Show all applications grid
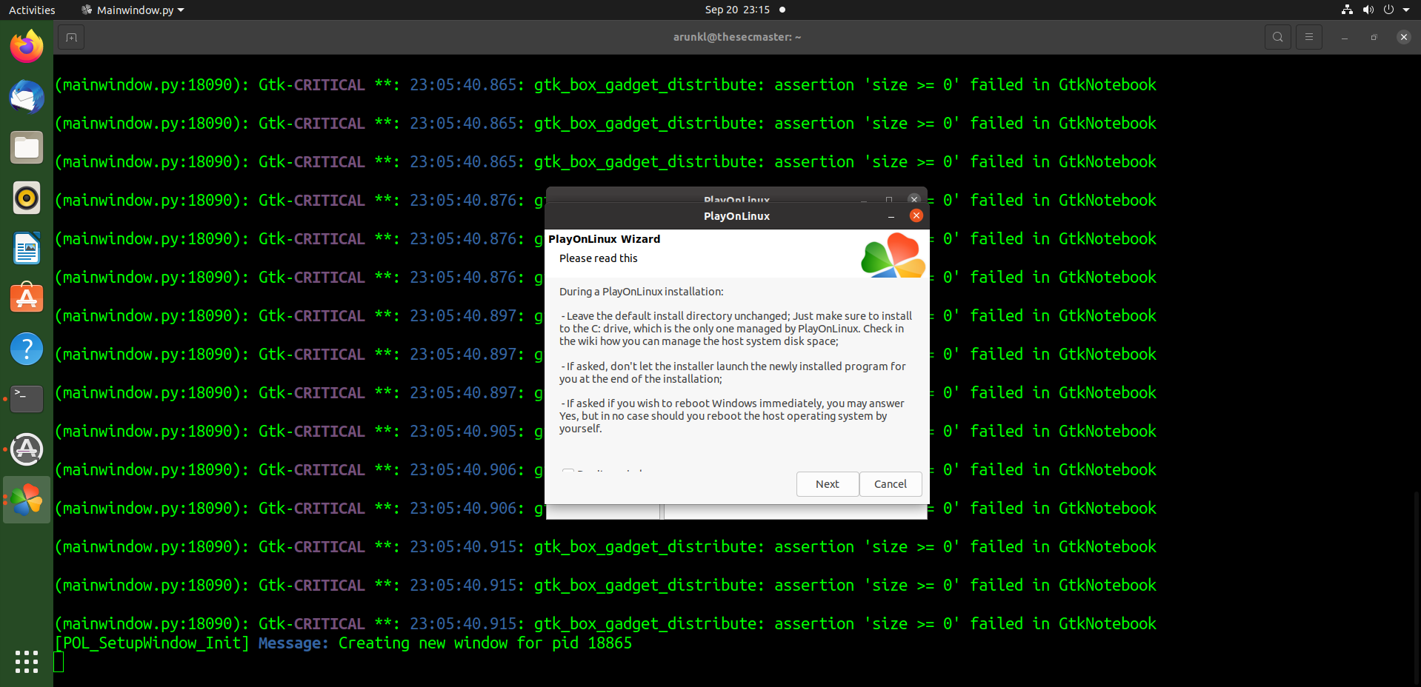The width and height of the screenshot is (1421, 687). (x=27, y=662)
